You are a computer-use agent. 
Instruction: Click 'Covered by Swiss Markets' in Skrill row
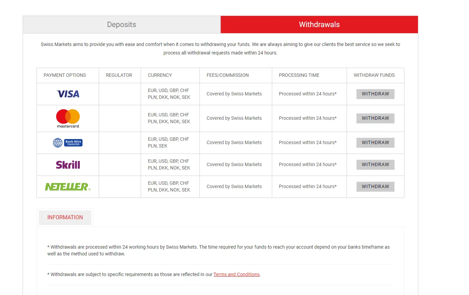[x=234, y=164]
